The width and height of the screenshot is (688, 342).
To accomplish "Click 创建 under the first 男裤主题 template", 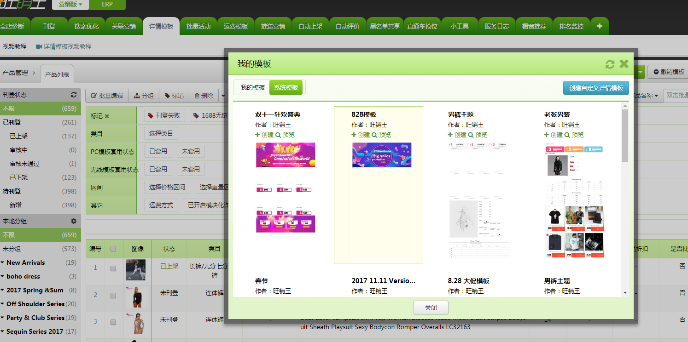I will pyautogui.click(x=457, y=135).
